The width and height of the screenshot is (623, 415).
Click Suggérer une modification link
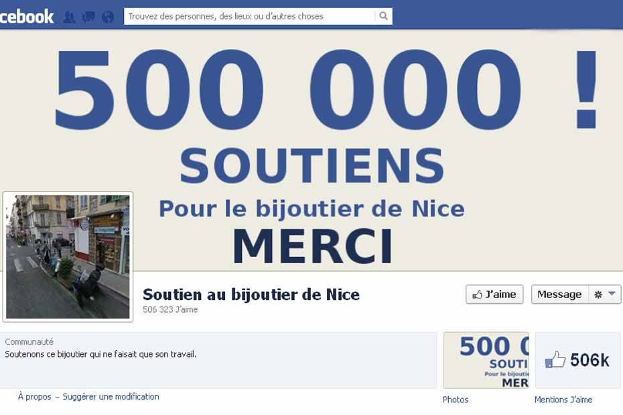pyautogui.click(x=111, y=396)
